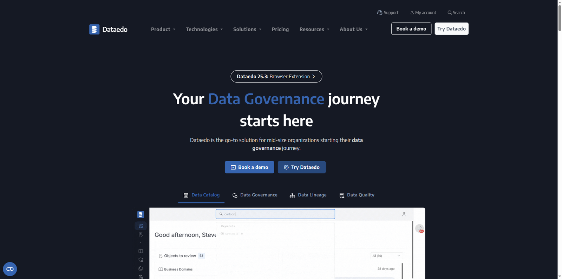Click the blue Try Dataedo hero button
The image size is (562, 279).
click(302, 167)
